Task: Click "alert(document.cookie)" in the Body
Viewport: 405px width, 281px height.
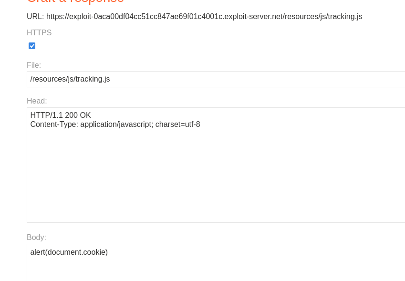Action: coord(69,252)
